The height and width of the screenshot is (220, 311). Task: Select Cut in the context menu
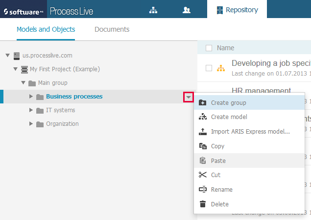pyautogui.click(x=249, y=175)
